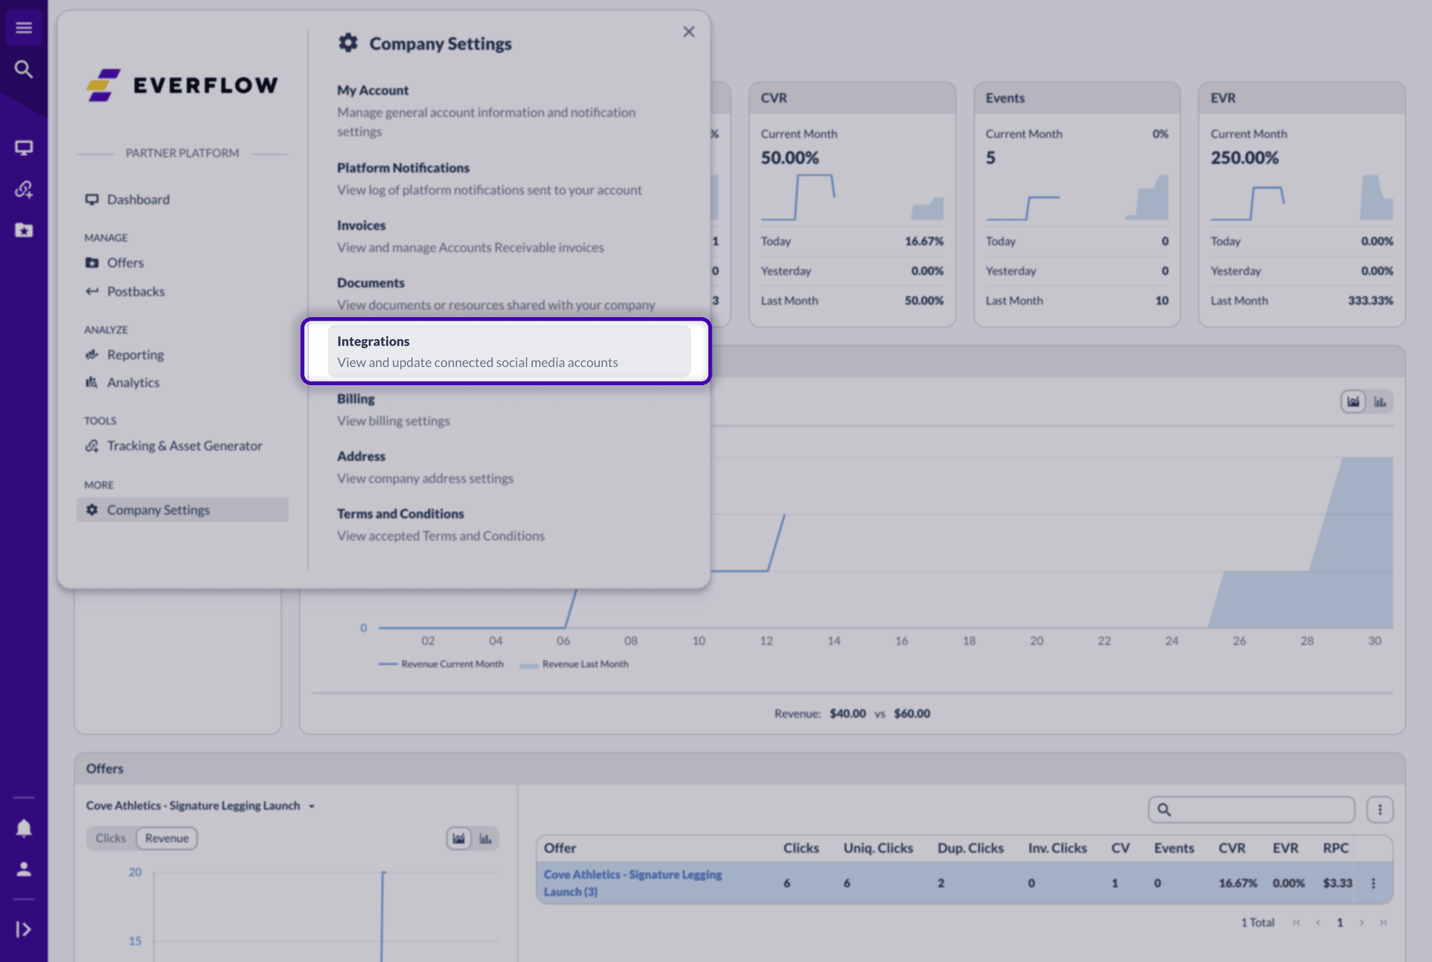Screen dimensions: 1432x962
Task: Click the Company Settings gear icon in the header
Action: [x=348, y=43]
